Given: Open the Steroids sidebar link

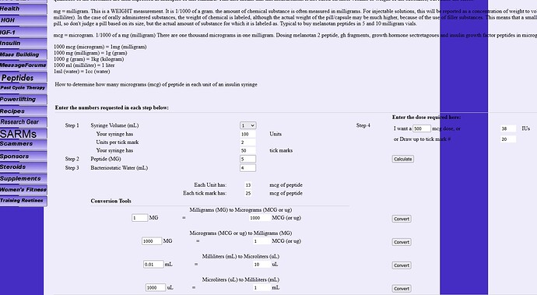Looking at the screenshot, I should [x=23, y=167].
